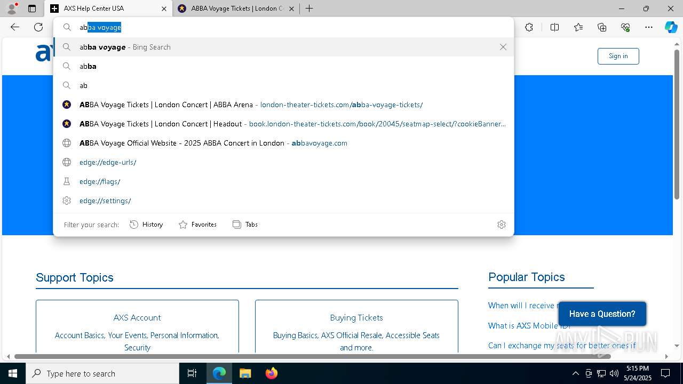Image resolution: width=683 pixels, height=384 pixels.
Task: Close the ABBA Voyage Tickets tab
Action: coord(292,9)
